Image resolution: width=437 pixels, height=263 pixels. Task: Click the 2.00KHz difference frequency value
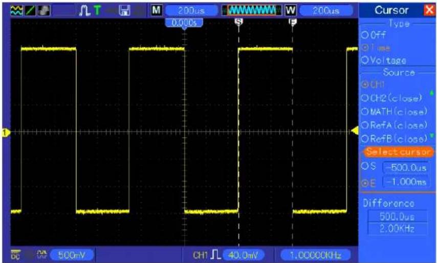click(x=397, y=228)
